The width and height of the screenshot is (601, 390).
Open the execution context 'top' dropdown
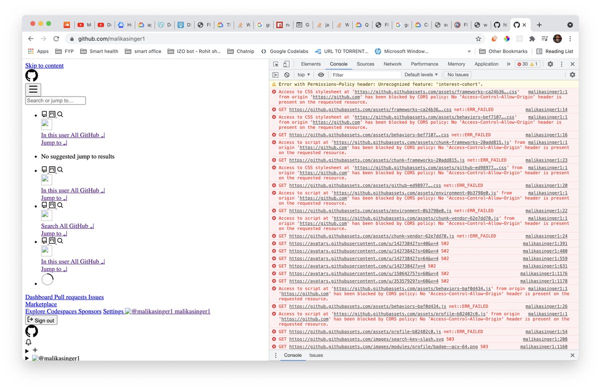click(x=304, y=75)
